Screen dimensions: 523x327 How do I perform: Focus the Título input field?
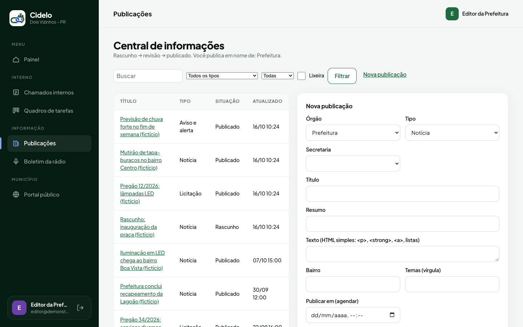coord(402,194)
